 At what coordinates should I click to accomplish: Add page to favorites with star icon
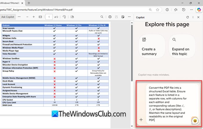click(157, 10)
